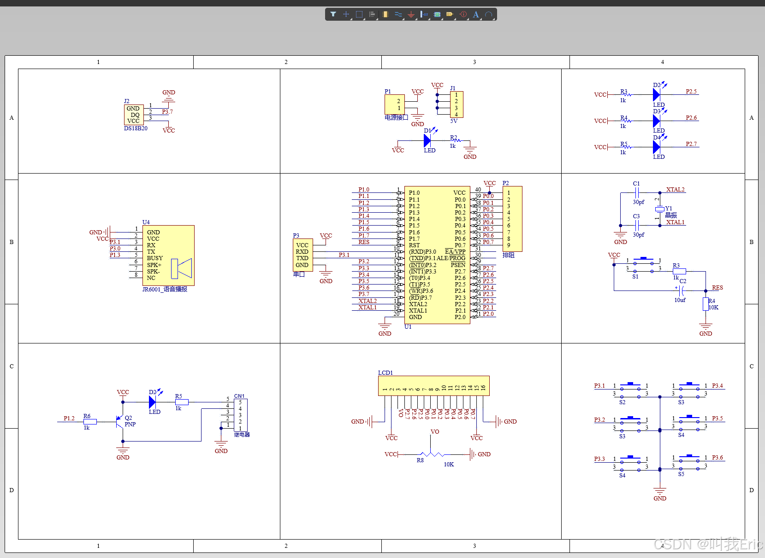The width and height of the screenshot is (765, 558).
Task: Select the Q2 PNP transistor
Action: click(120, 421)
